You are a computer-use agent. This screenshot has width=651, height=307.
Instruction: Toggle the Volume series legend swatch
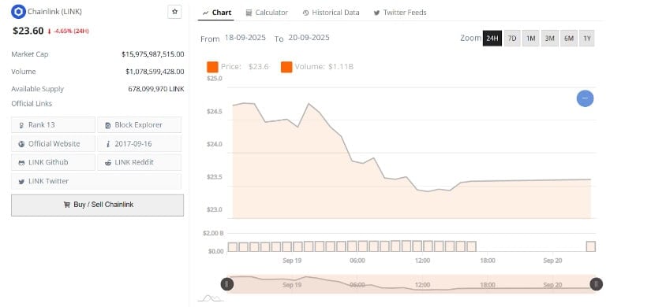286,67
